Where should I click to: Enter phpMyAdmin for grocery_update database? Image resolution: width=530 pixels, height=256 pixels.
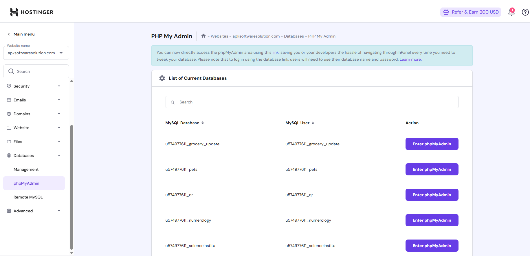(x=432, y=144)
